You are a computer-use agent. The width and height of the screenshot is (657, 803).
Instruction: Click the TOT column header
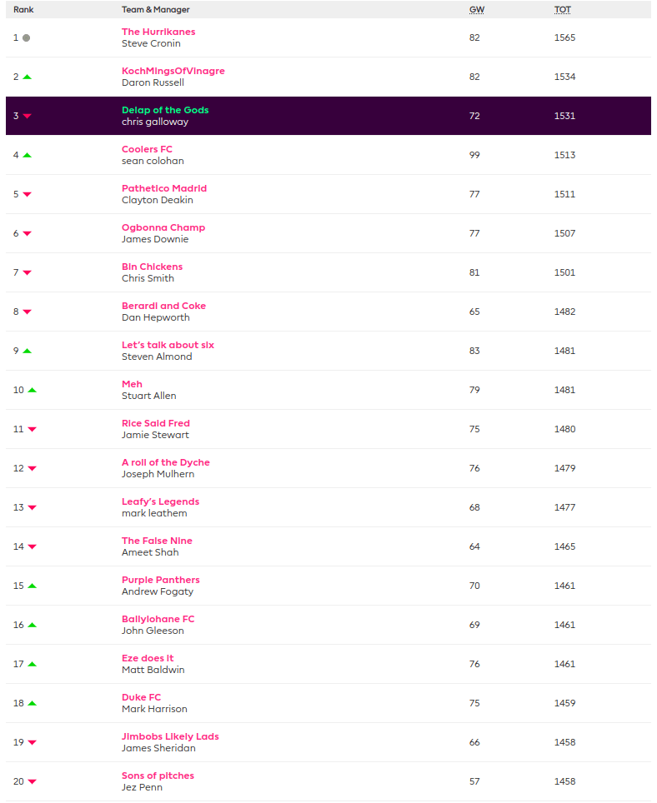[563, 10]
